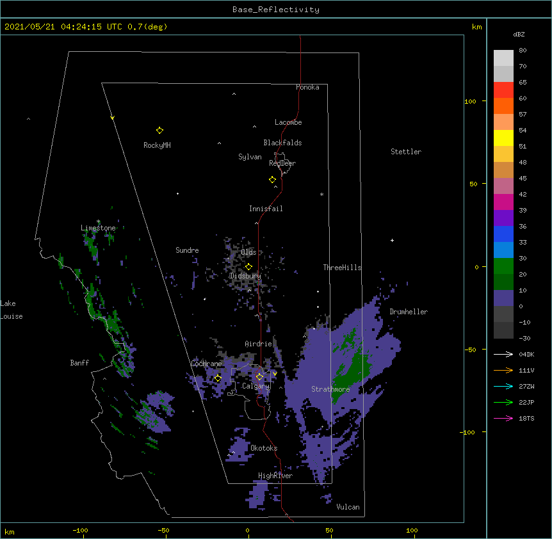This screenshot has height=539, width=552.
Task: Click the Airdrie city label
Action: [x=259, y=344]
